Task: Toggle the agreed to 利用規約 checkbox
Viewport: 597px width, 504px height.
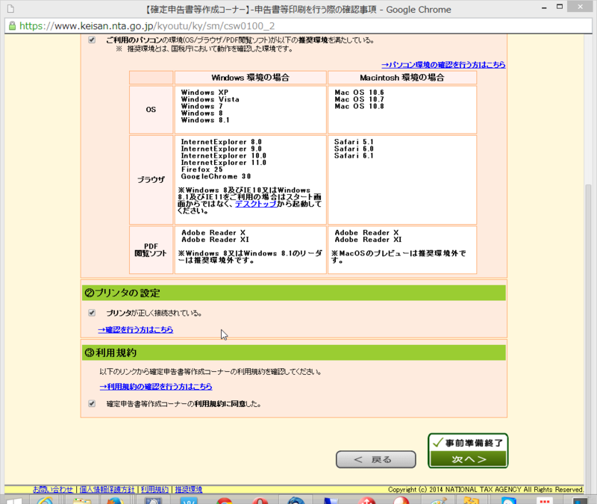Action: [92, 403]
